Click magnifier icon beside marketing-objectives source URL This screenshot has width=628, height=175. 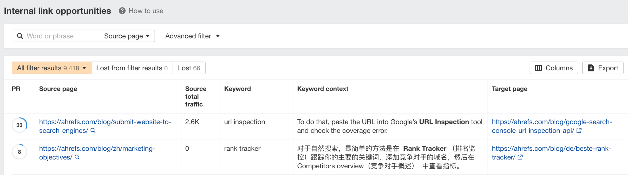[77, 157]
